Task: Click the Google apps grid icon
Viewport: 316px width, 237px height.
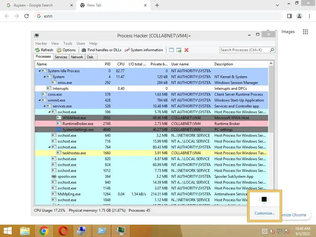Action: [305, 32]
